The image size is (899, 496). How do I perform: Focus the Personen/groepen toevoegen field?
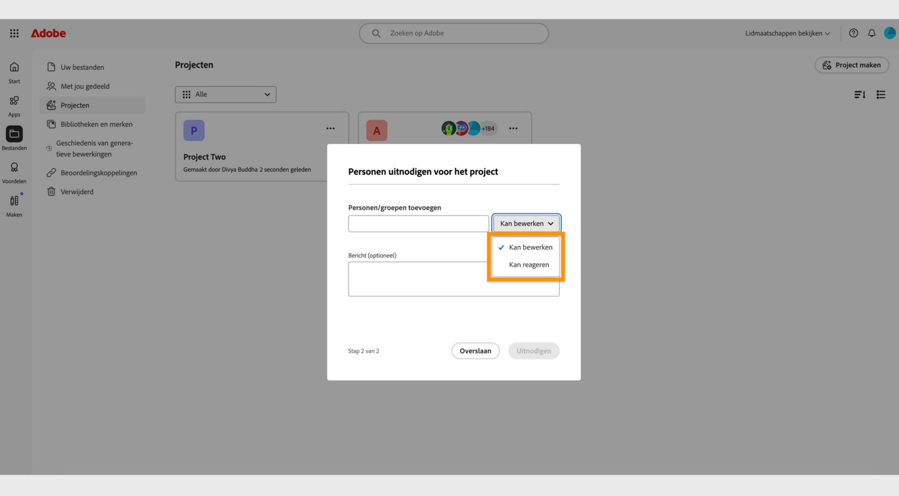click(419, 223)
